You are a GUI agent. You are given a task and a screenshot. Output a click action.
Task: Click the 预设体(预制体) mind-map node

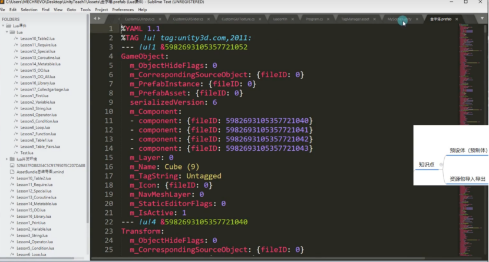click(468, 150)
